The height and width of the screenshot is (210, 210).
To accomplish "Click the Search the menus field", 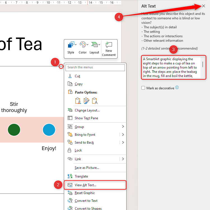I will (x=95, y=67).
